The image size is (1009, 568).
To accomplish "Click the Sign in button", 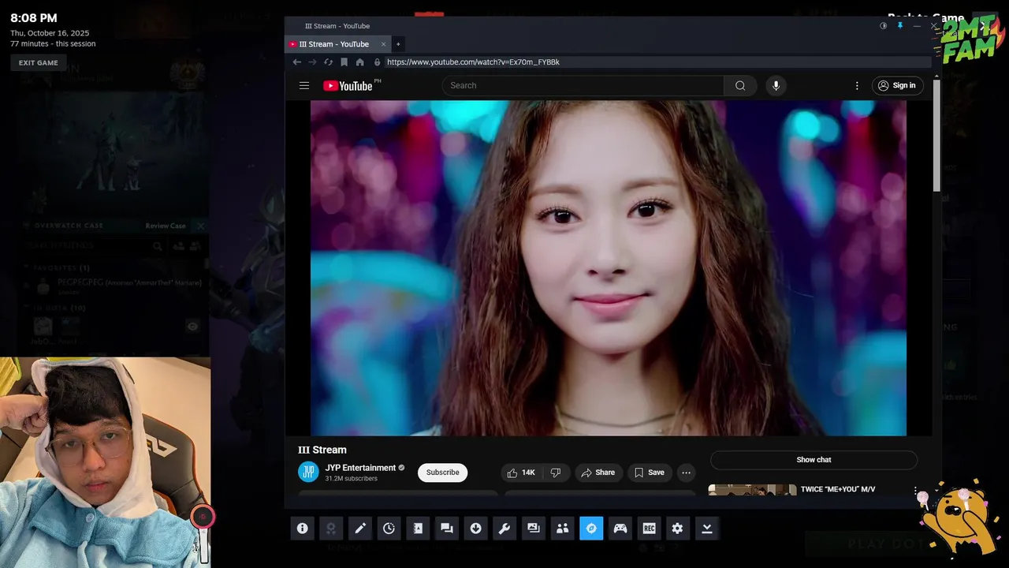I will (x=897, y=86).
